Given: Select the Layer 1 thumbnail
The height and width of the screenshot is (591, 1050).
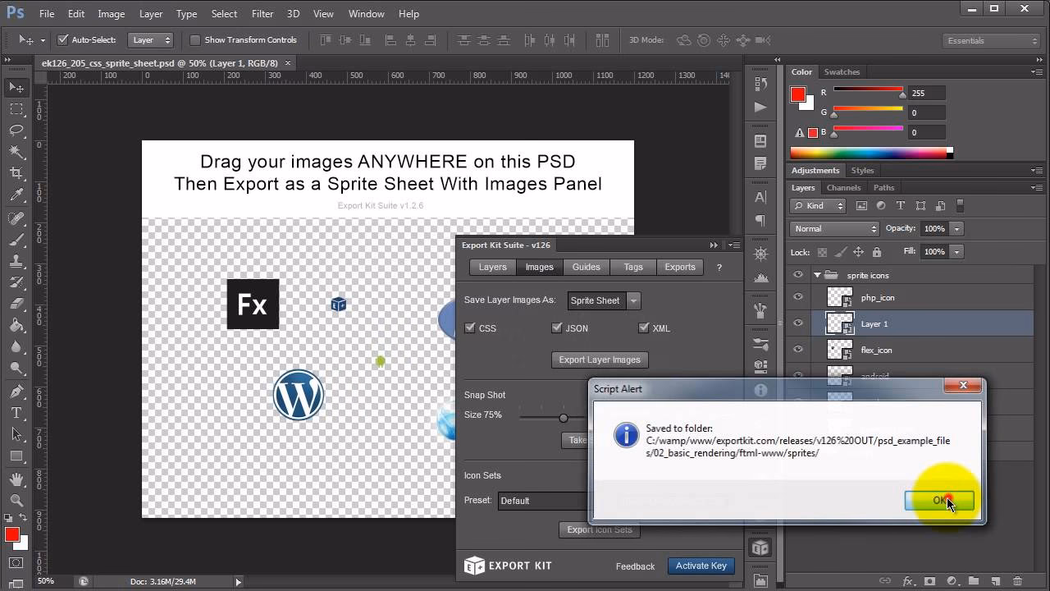Looking at the screenshot, I should point(840,323).
